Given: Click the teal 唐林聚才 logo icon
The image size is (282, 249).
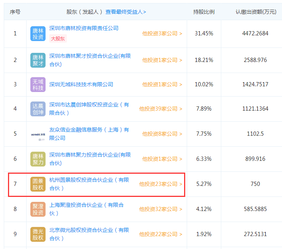Looking at the screenshot, I should [38, 60].
